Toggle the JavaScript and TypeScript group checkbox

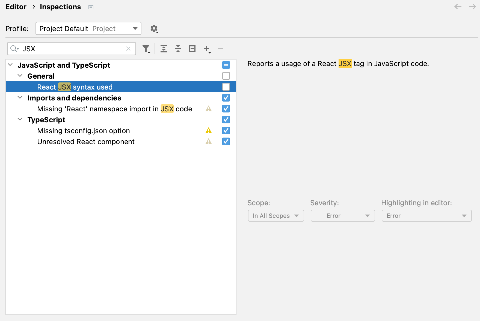click(x=226, y=65)
